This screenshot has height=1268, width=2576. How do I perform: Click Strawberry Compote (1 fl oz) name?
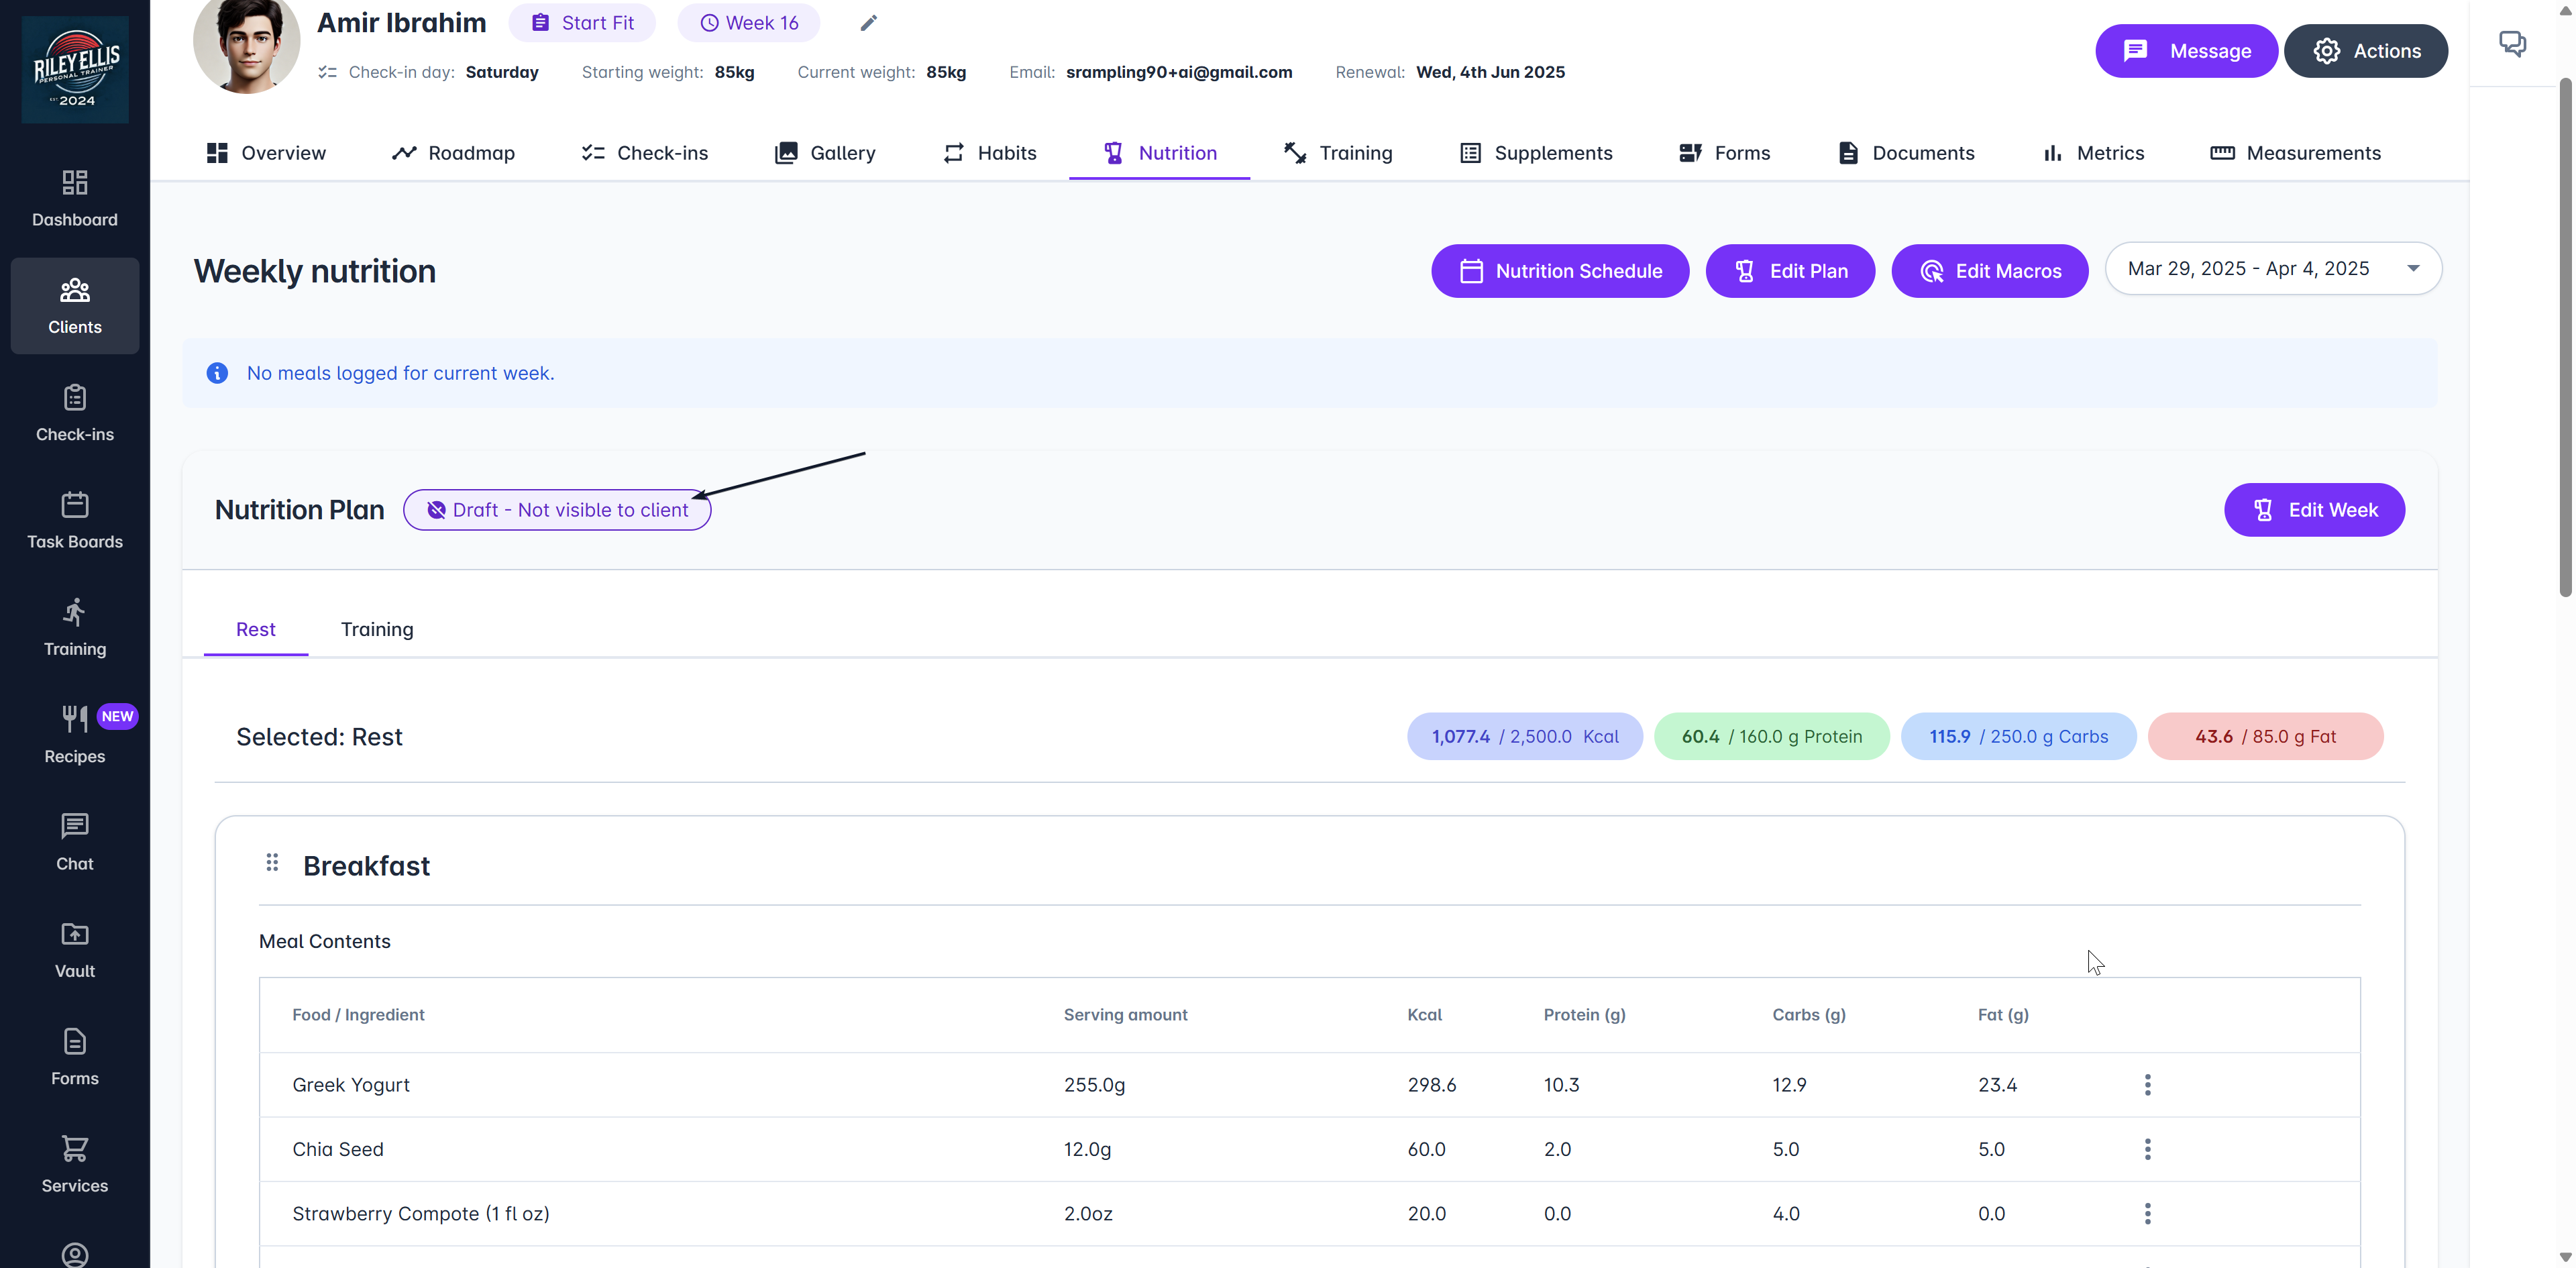(421, 1214)
